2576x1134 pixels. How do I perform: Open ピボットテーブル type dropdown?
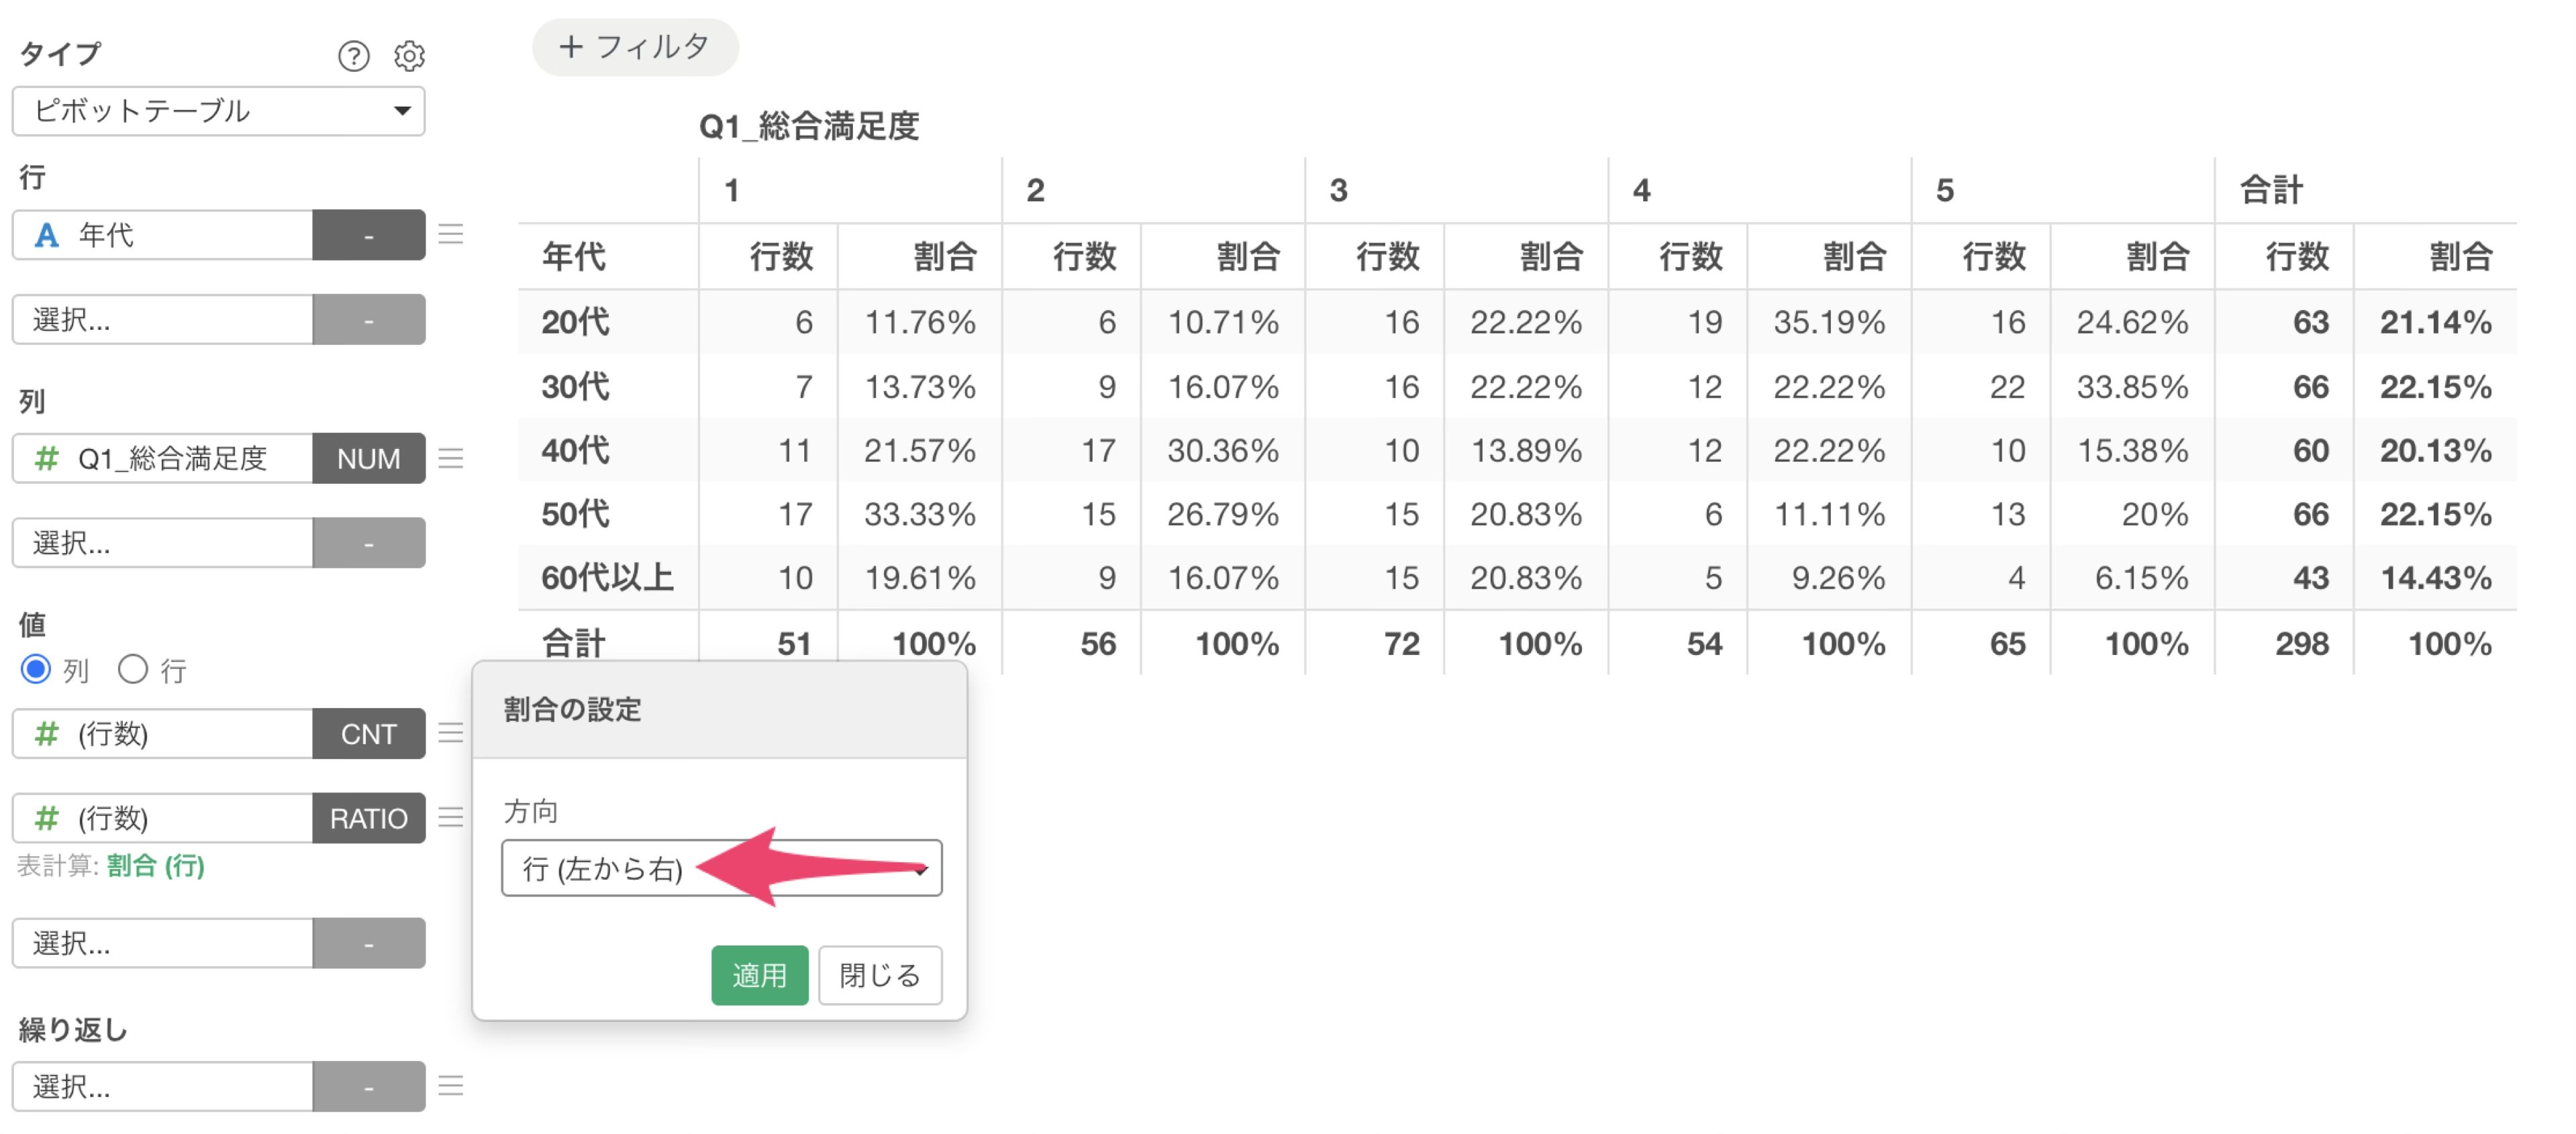[x=218, y=110]
